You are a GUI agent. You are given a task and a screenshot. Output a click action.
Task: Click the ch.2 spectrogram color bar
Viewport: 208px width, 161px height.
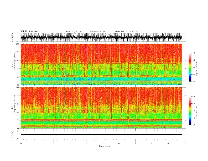click(190, 111)
